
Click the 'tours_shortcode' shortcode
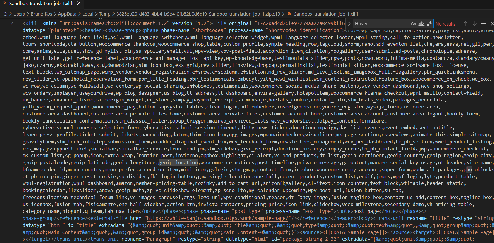(44, 44)
